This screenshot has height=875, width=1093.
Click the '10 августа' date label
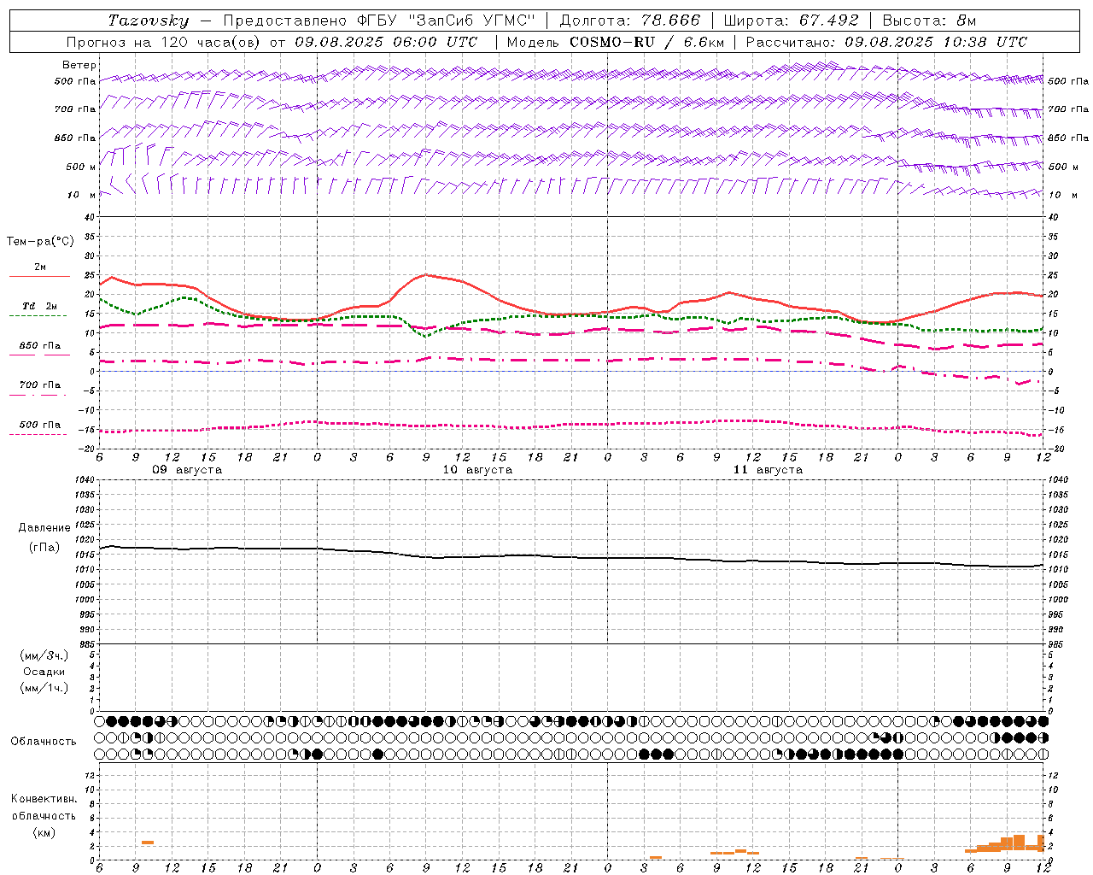click(477, 470)
